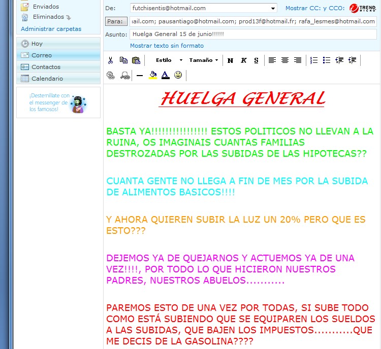This screenshot has height=349, width=381.
Task: Click the Cut scissors icon
Action: click(x=110, y=60)
